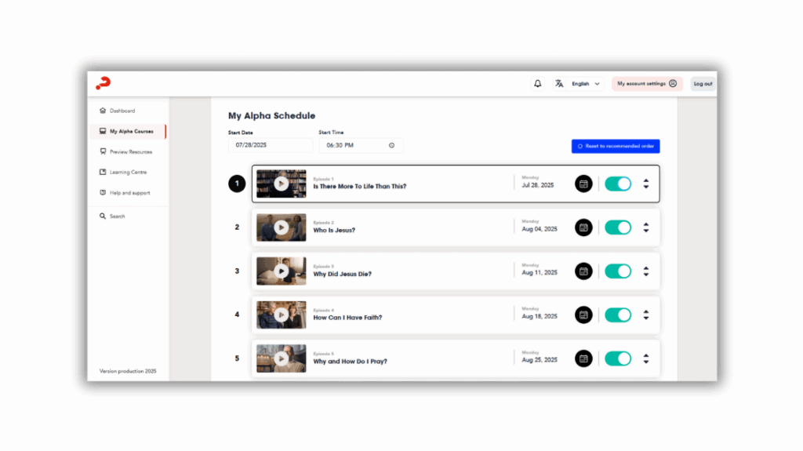Click the Aug 18, 2025 date text
Image resolution: width=803 pixels, height=451 pixels.
(540, 316)
